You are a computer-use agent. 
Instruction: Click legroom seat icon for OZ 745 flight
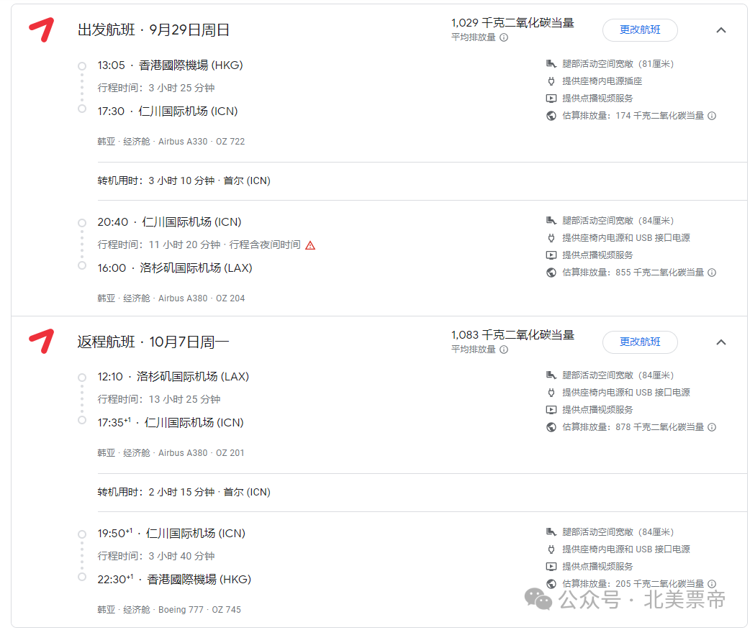(551, 532)
